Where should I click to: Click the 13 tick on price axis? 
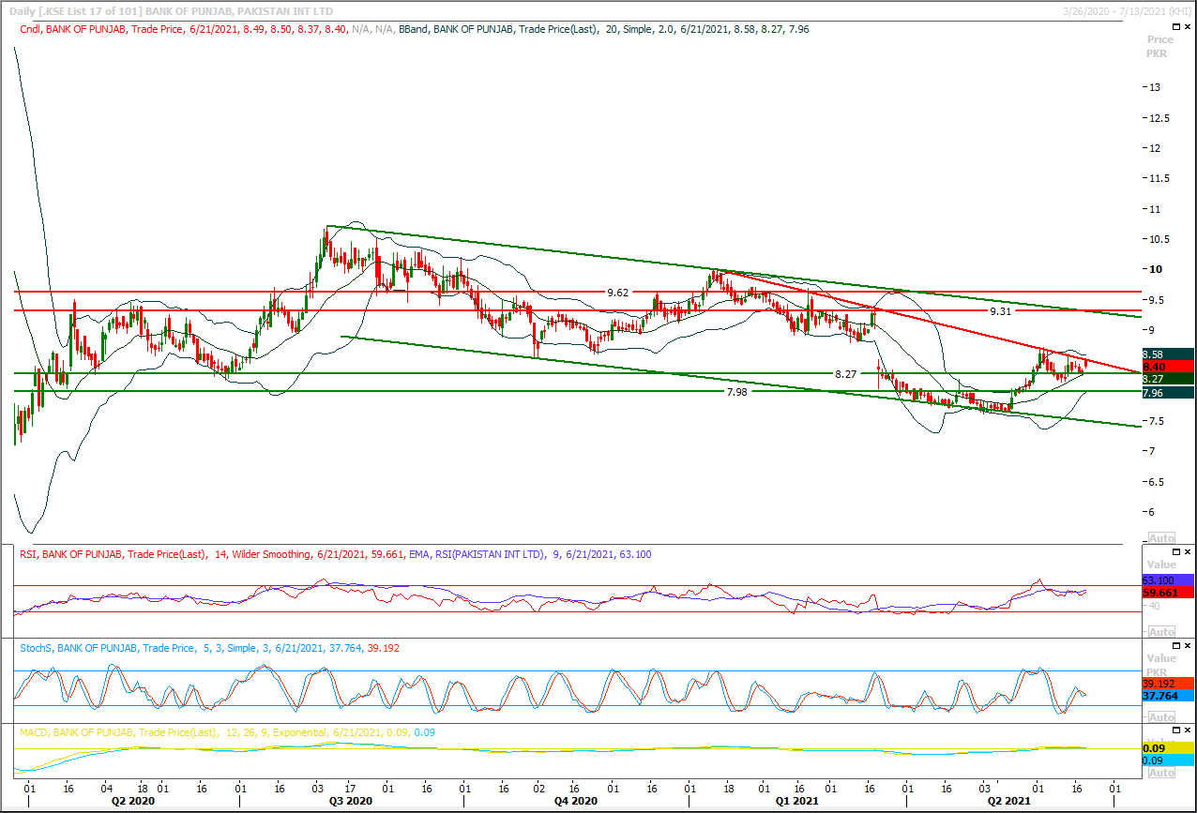1156,87
